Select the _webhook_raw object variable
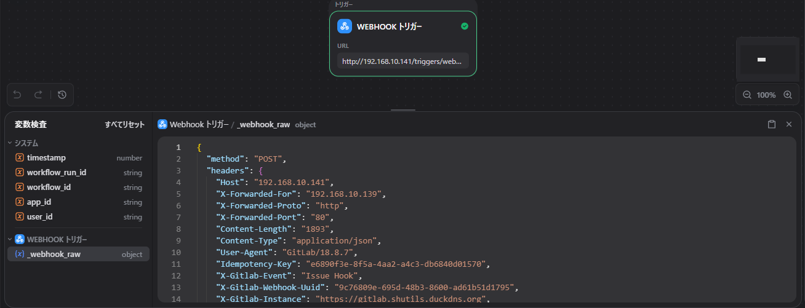The image size is (805, 308). 54,254
